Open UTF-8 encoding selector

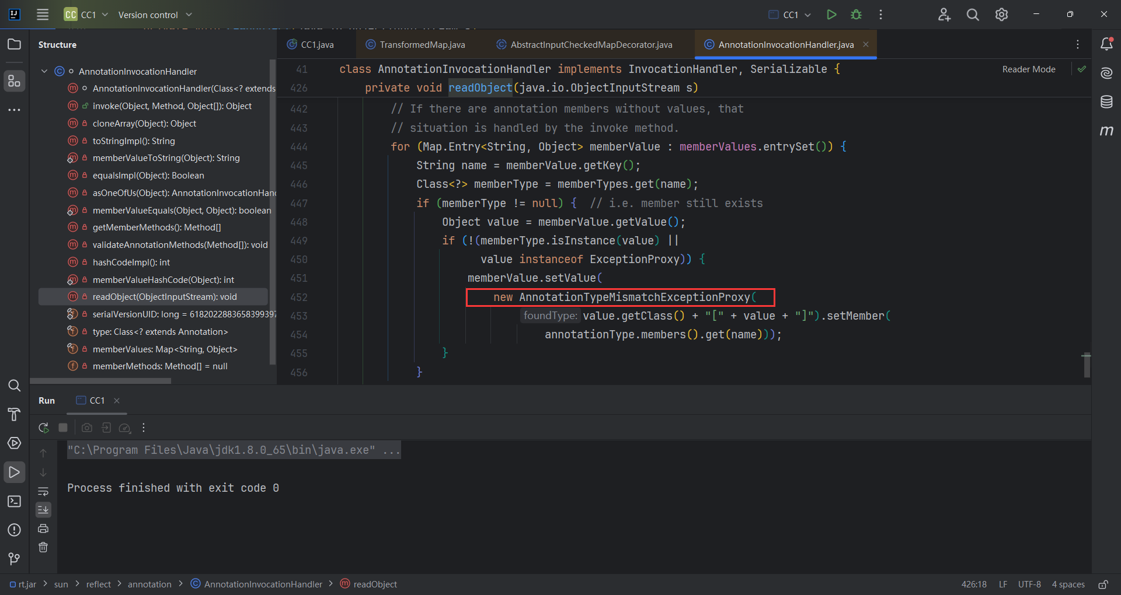1029,584
